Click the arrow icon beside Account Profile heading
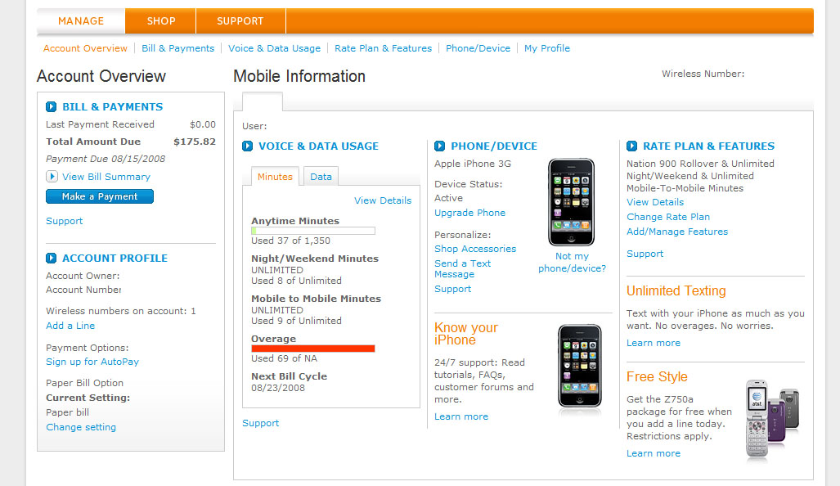The width and height of the screenshot is (840, 486). click(51, 259)
